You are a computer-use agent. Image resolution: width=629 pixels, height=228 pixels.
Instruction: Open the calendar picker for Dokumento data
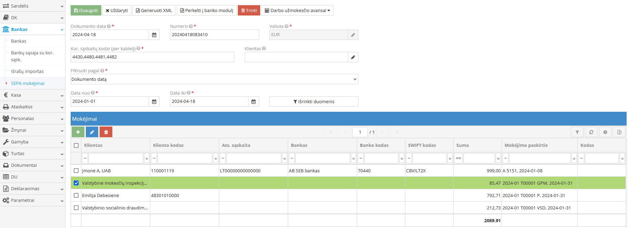154,35
